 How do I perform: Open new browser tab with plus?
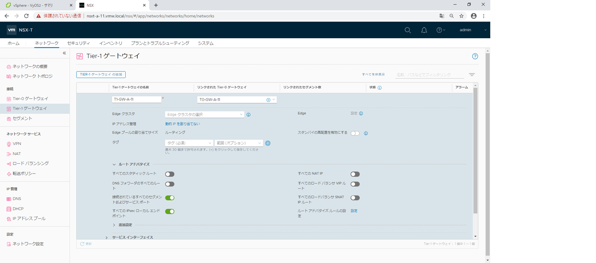pos(156,5)
